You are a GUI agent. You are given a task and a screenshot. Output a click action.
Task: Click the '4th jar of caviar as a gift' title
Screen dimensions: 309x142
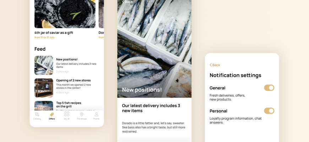(54, 33)
